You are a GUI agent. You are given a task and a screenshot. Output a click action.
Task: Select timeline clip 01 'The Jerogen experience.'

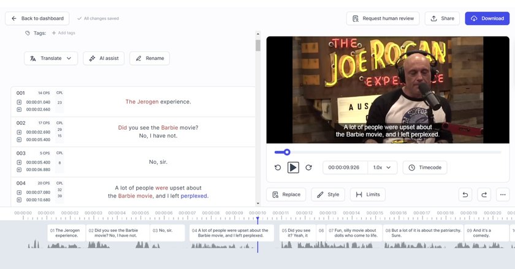67,233
